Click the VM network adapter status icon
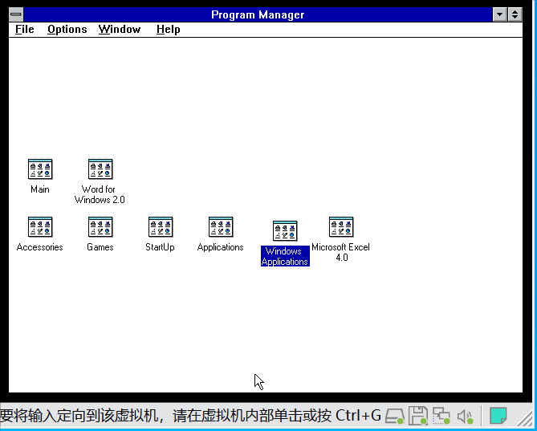 [x=441, y=416]
